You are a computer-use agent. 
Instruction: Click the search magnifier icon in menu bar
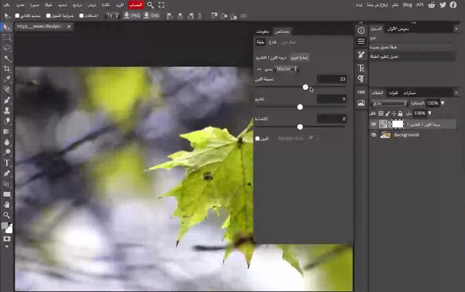point(151,5)
